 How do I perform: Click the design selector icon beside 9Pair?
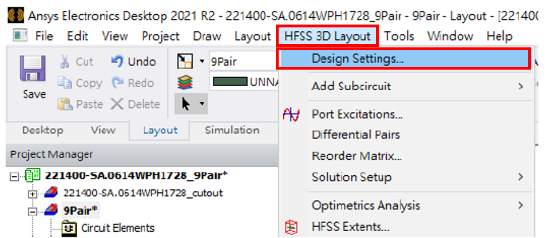click(184, 62)
